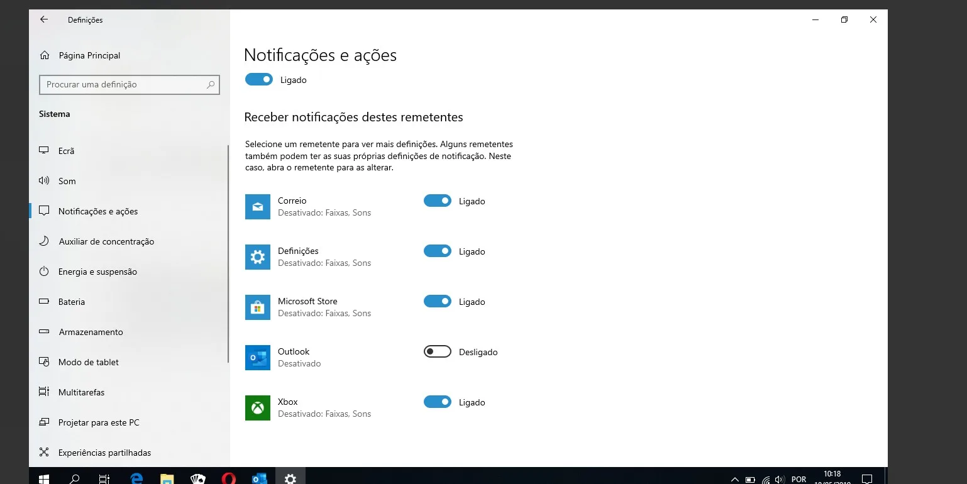Screen dimensions: 967x484
Task: Enable notifications for Outlook
Action: coord(438,351)
